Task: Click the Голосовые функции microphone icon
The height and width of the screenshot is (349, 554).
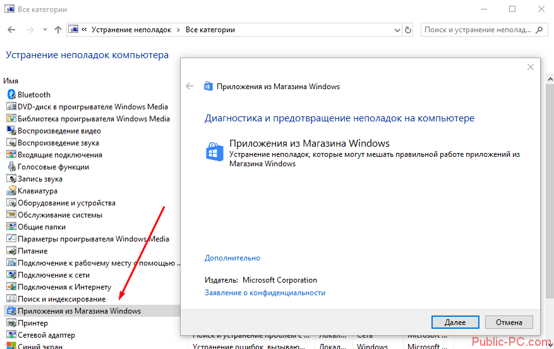Action: (11, 166)
